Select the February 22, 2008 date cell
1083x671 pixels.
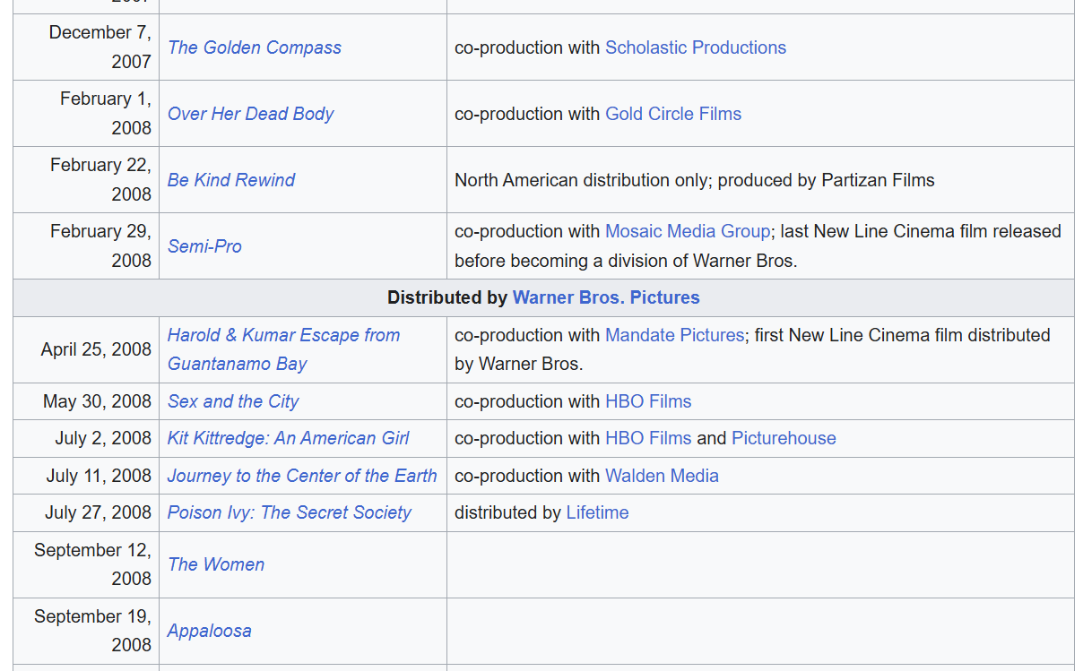point(86,180)
